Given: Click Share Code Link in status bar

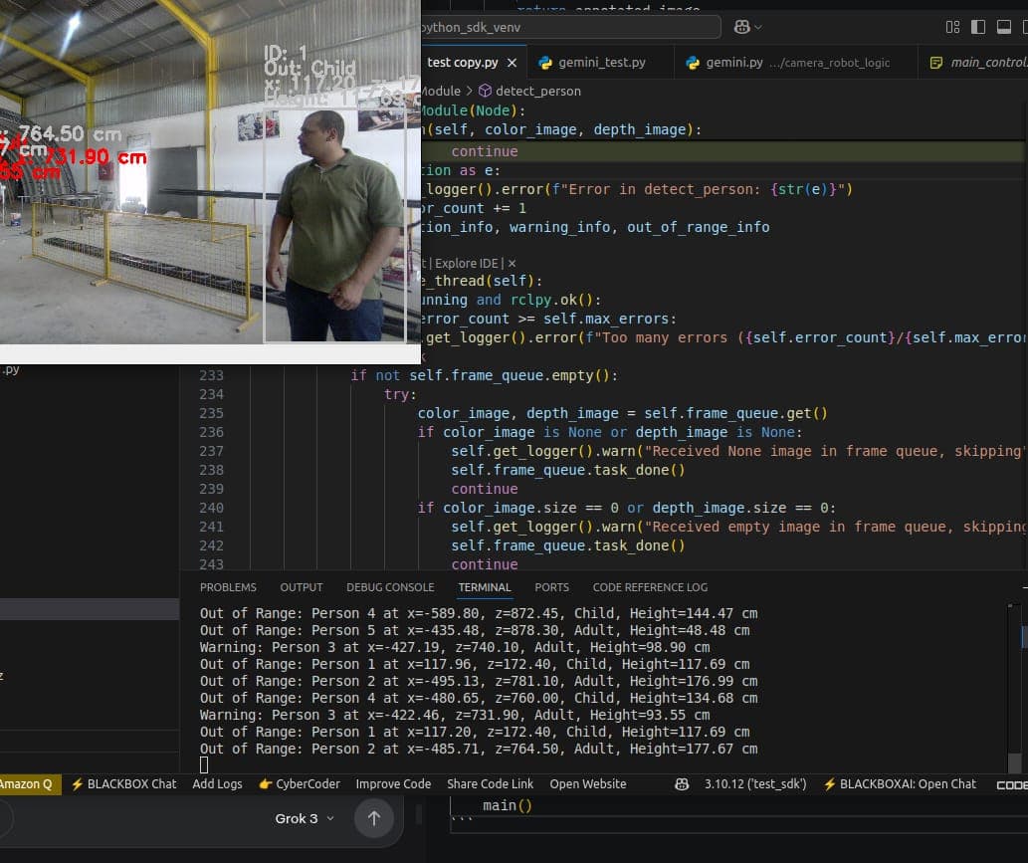Looking at the screenshot, I should click(491, 784).
